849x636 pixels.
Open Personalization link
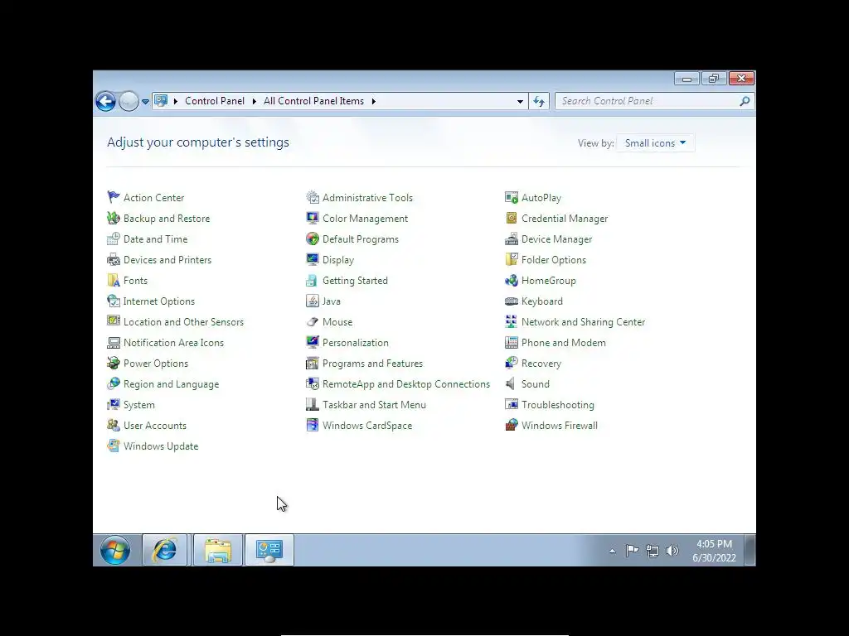coord(355,342)
